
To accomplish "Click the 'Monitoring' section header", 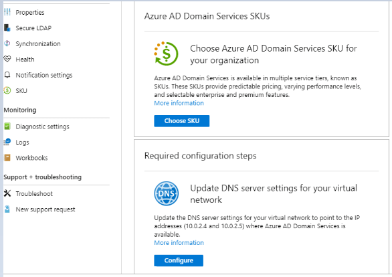I will pos(20,110).
